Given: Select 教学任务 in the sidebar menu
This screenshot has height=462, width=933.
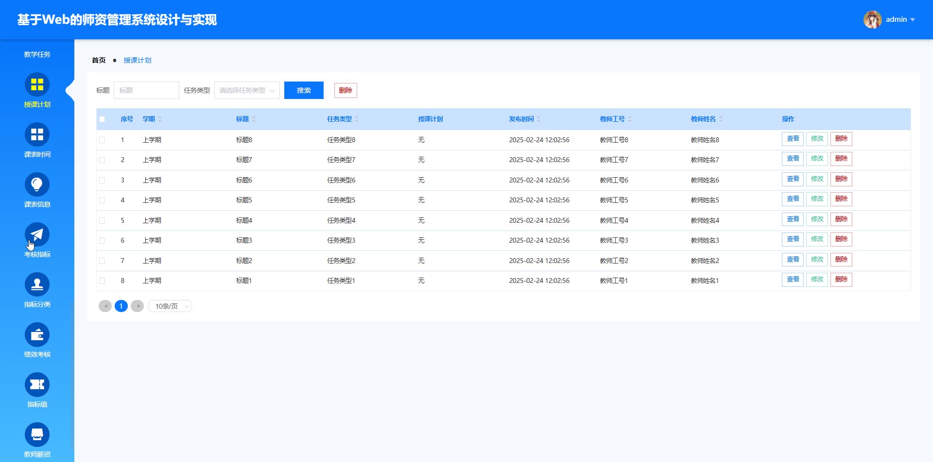Looking at the screenshot, I should pos(37,54).
